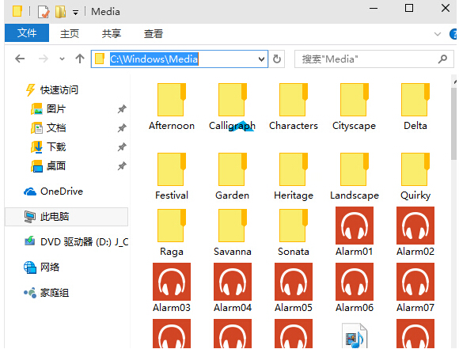Select the Alarm02 audio file
Screen dimensions: 459x349
pos(415,232)
